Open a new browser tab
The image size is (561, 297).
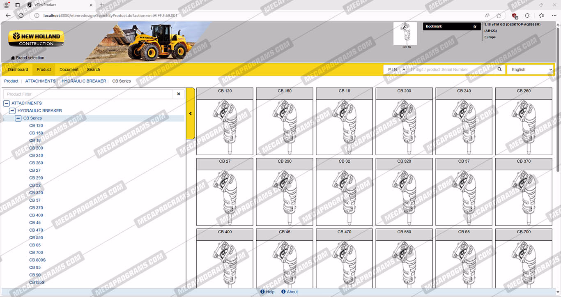point(102,5)
